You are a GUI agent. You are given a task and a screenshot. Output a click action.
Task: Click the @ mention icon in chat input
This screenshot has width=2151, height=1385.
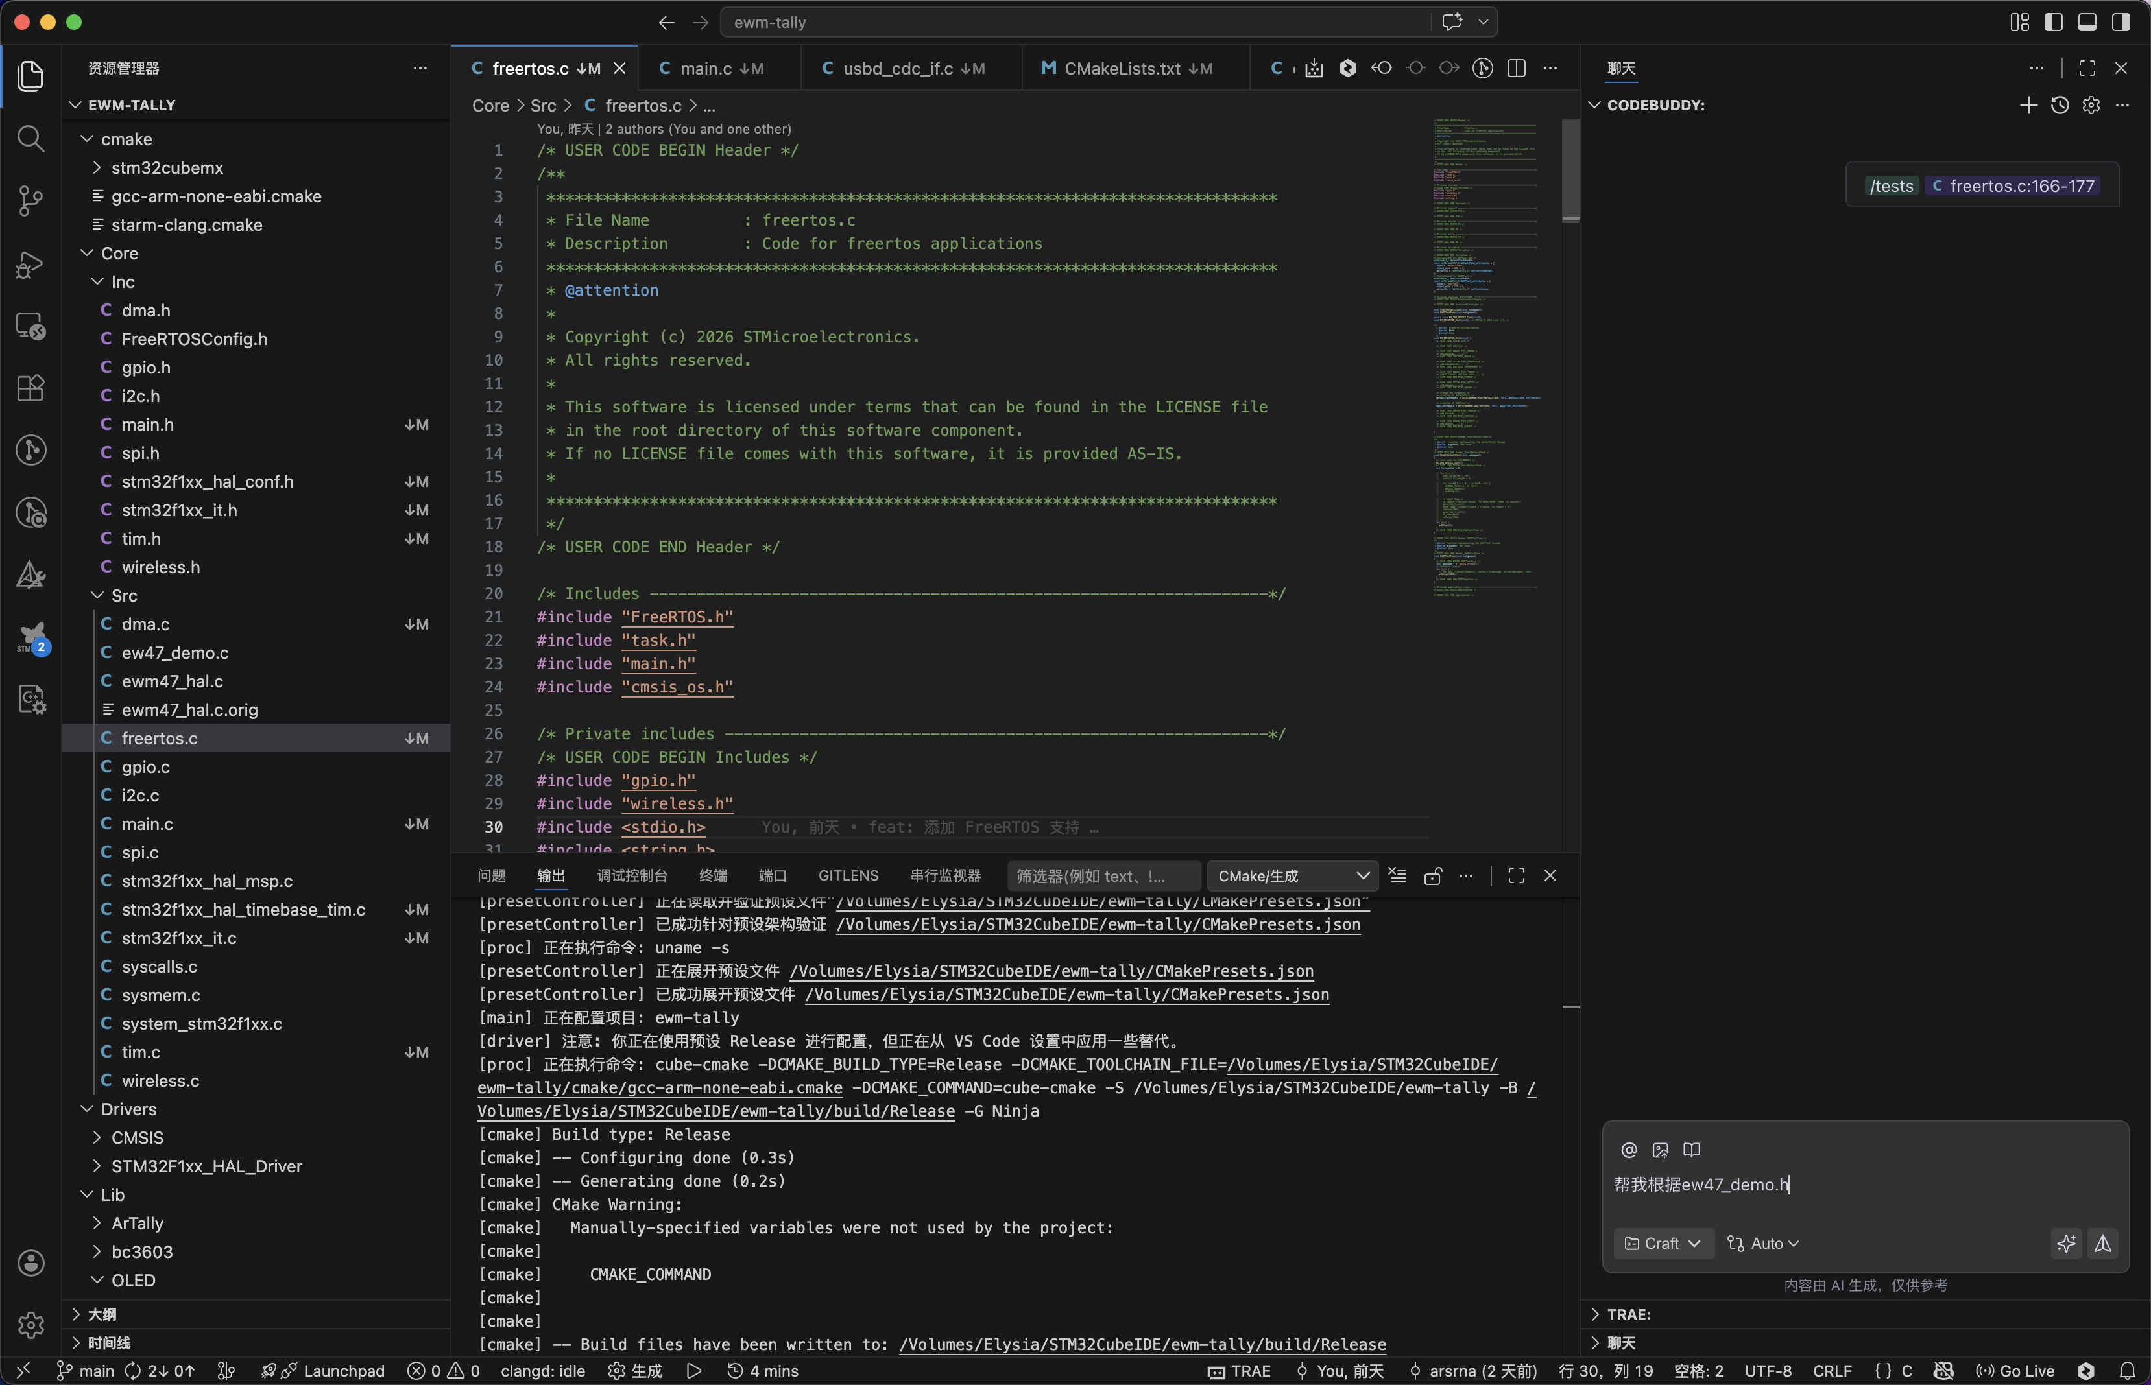pos(1628,1150)
